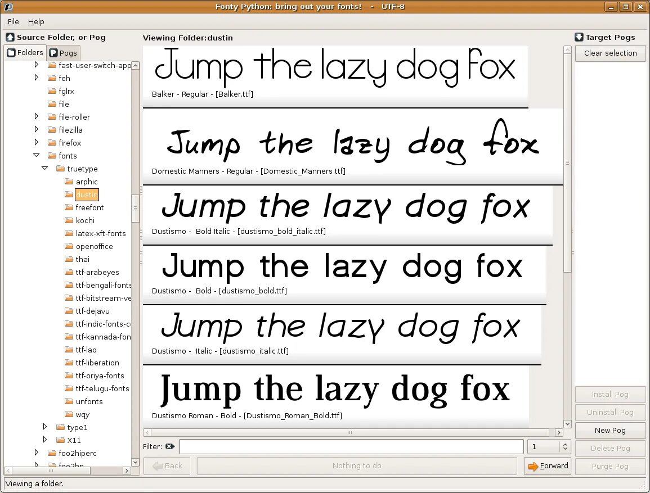Click the wqy folder icon
Viewport: 650px width, 493px height.
[69, 414]
